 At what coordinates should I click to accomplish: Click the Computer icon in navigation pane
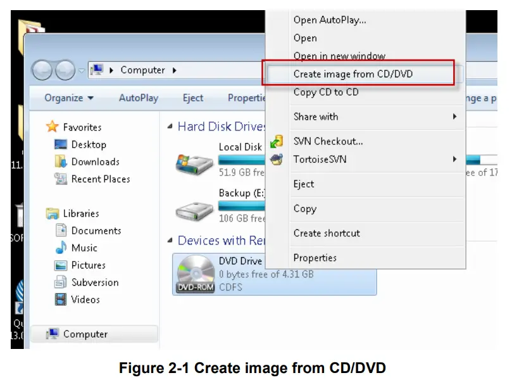(x=53, y=334)
